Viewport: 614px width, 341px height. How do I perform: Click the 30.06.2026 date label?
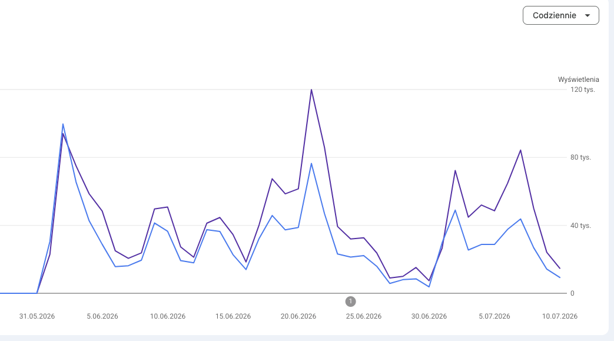tap(429, 316)
